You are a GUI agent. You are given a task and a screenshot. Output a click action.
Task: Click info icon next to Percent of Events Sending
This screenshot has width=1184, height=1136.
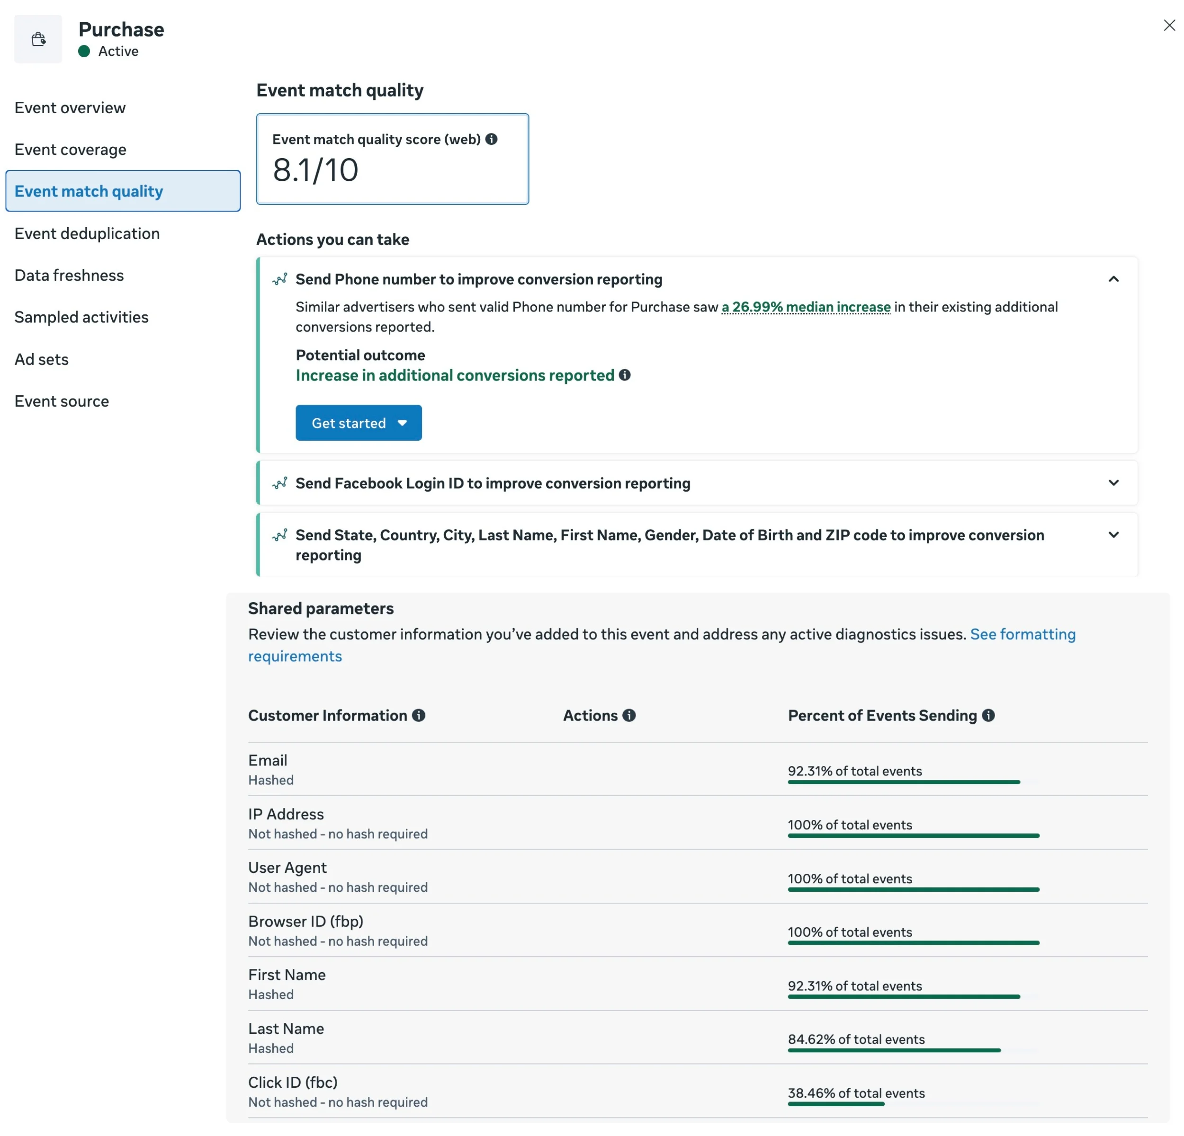988,715
